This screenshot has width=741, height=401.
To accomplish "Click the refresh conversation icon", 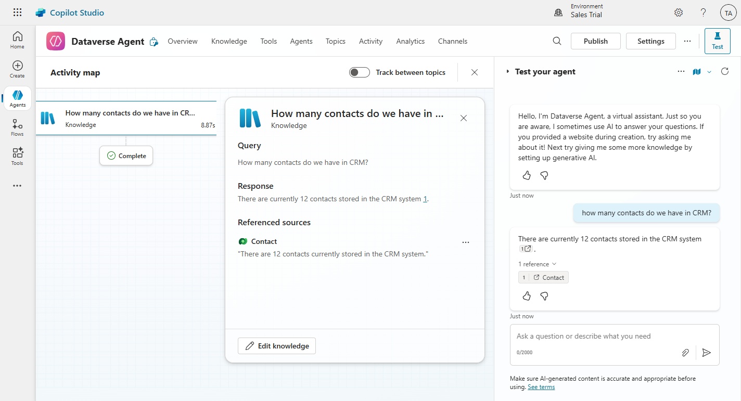I will point(725,72).
